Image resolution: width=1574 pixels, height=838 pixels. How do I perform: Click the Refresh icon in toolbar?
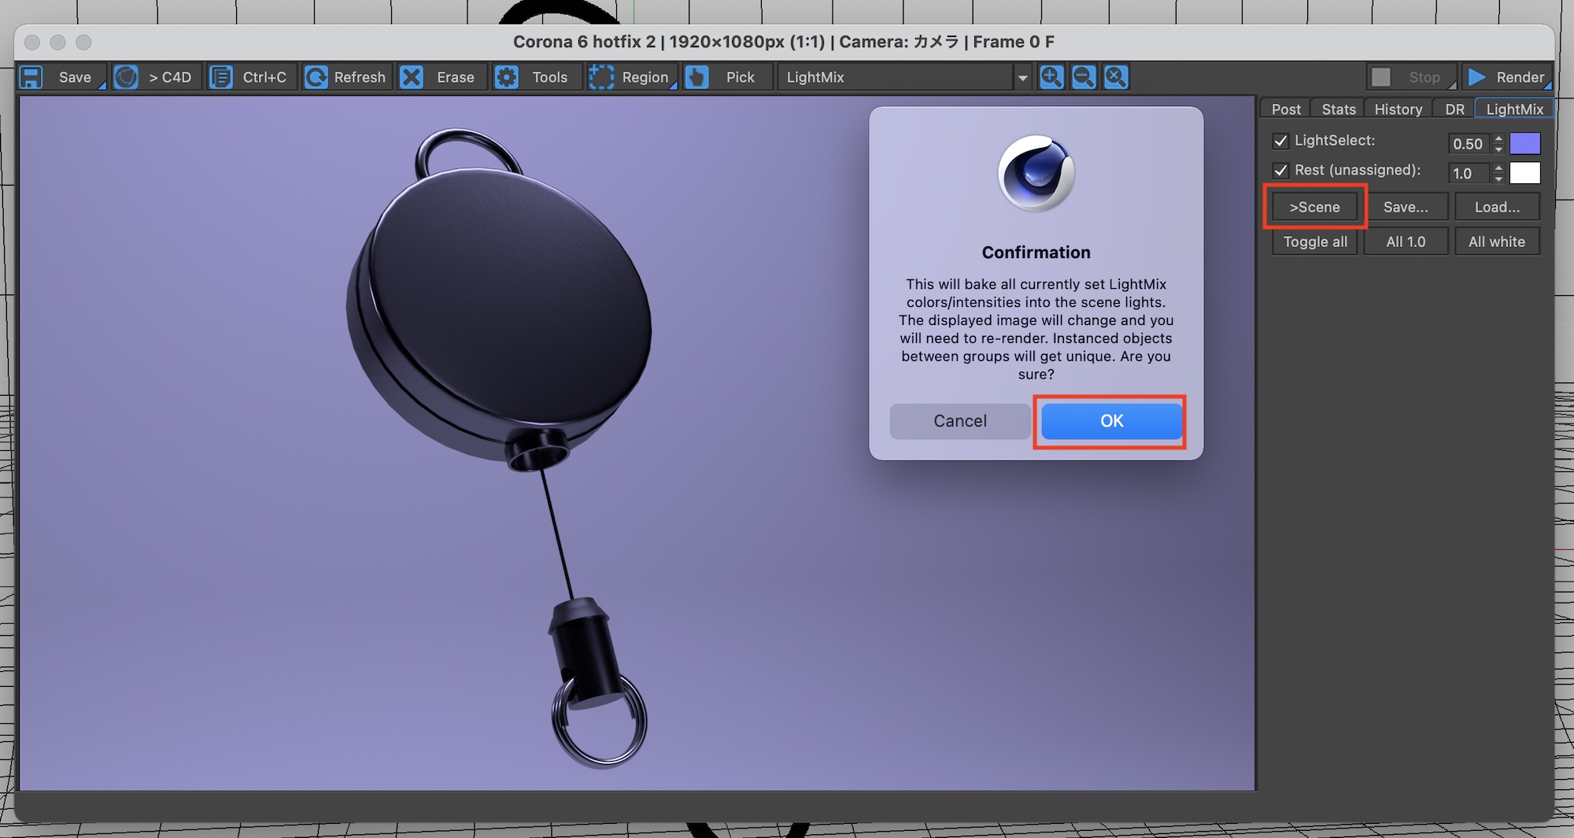[316, 77]
